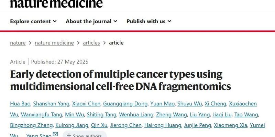Image resolution: width=275 pixels, height=137 pixels.
Task: Navigate to the articles breadcrumb
Action: tap(91, 43)
